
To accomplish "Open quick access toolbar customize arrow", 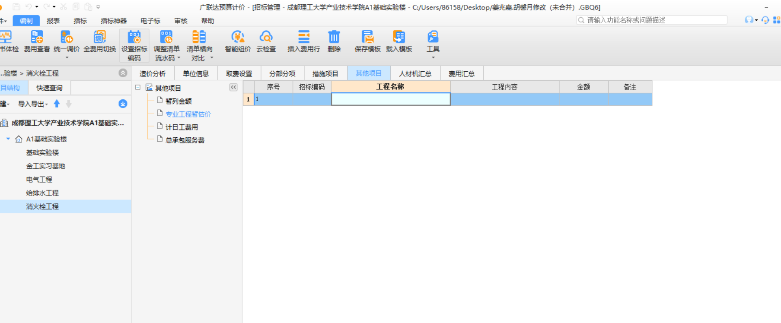I will (98, 7).
